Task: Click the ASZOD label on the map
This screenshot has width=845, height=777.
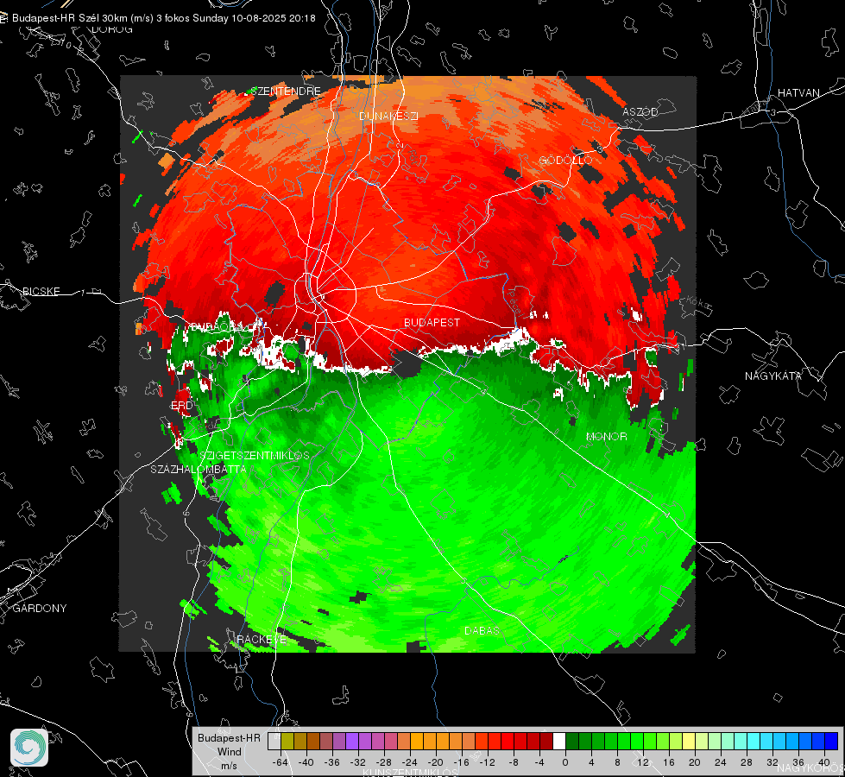Action: (x=640, y=111)
